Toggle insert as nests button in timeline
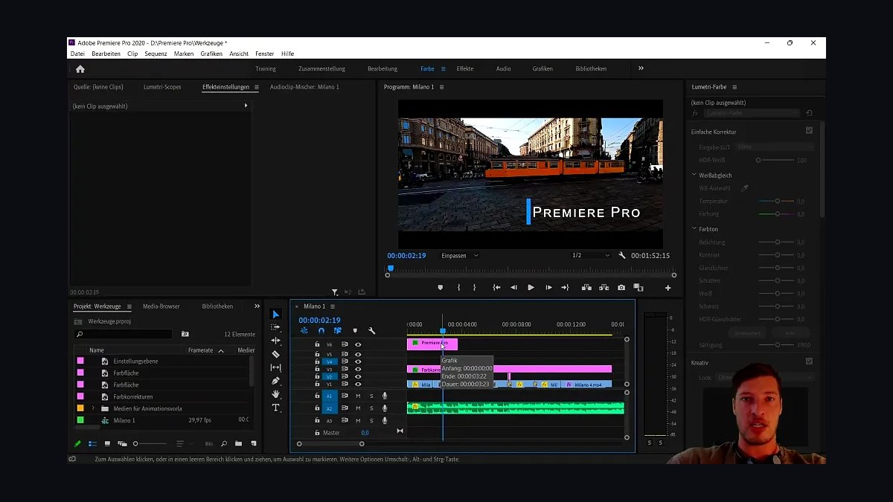This screenshot has height=502, width=893. click(x=304, y=331)
